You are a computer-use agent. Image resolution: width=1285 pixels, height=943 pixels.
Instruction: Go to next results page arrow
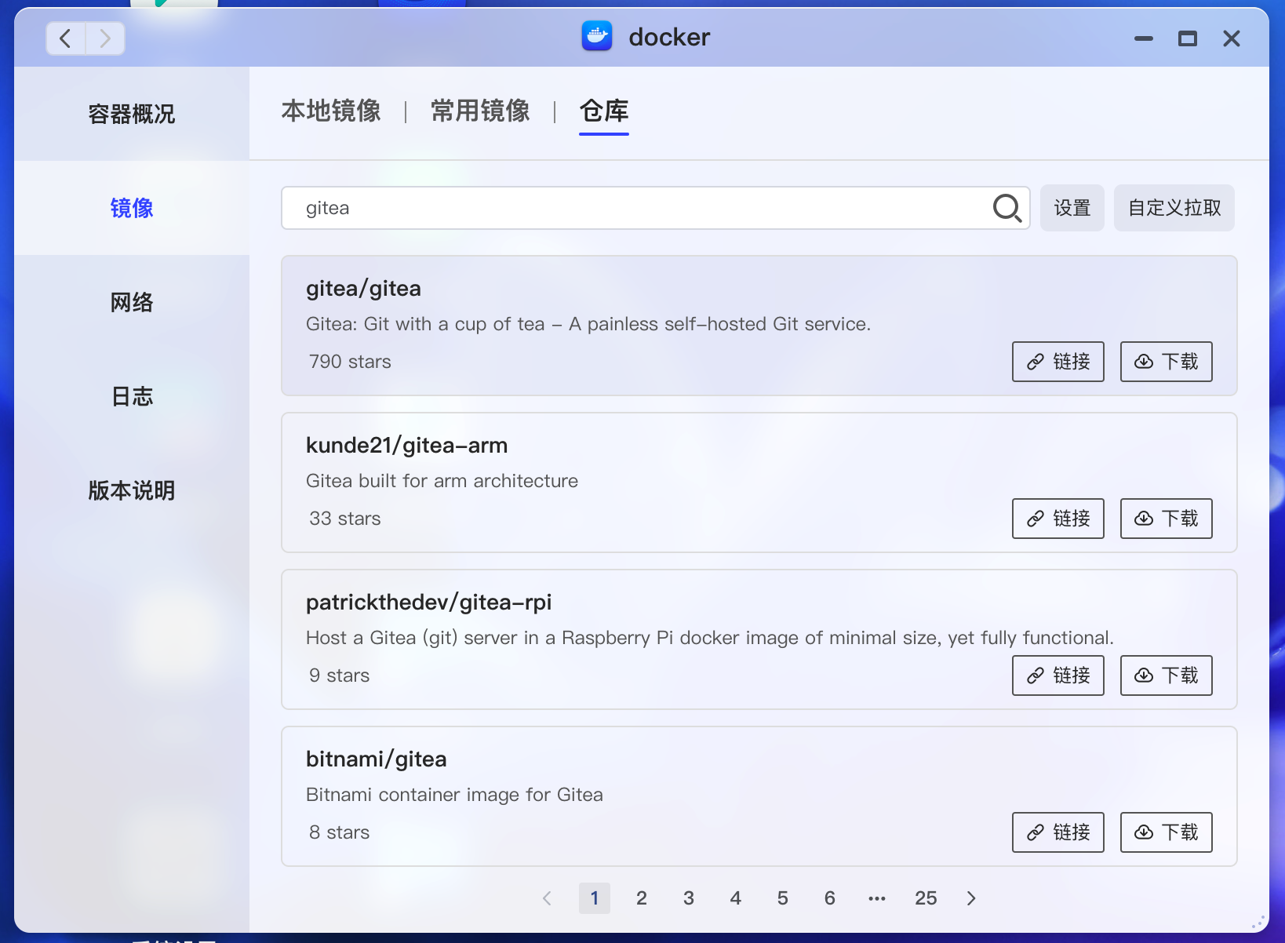(971, 898)
